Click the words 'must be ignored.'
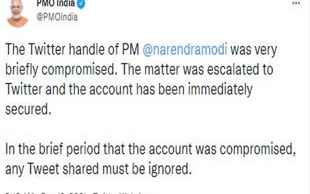310x194 pixels. 147,169
